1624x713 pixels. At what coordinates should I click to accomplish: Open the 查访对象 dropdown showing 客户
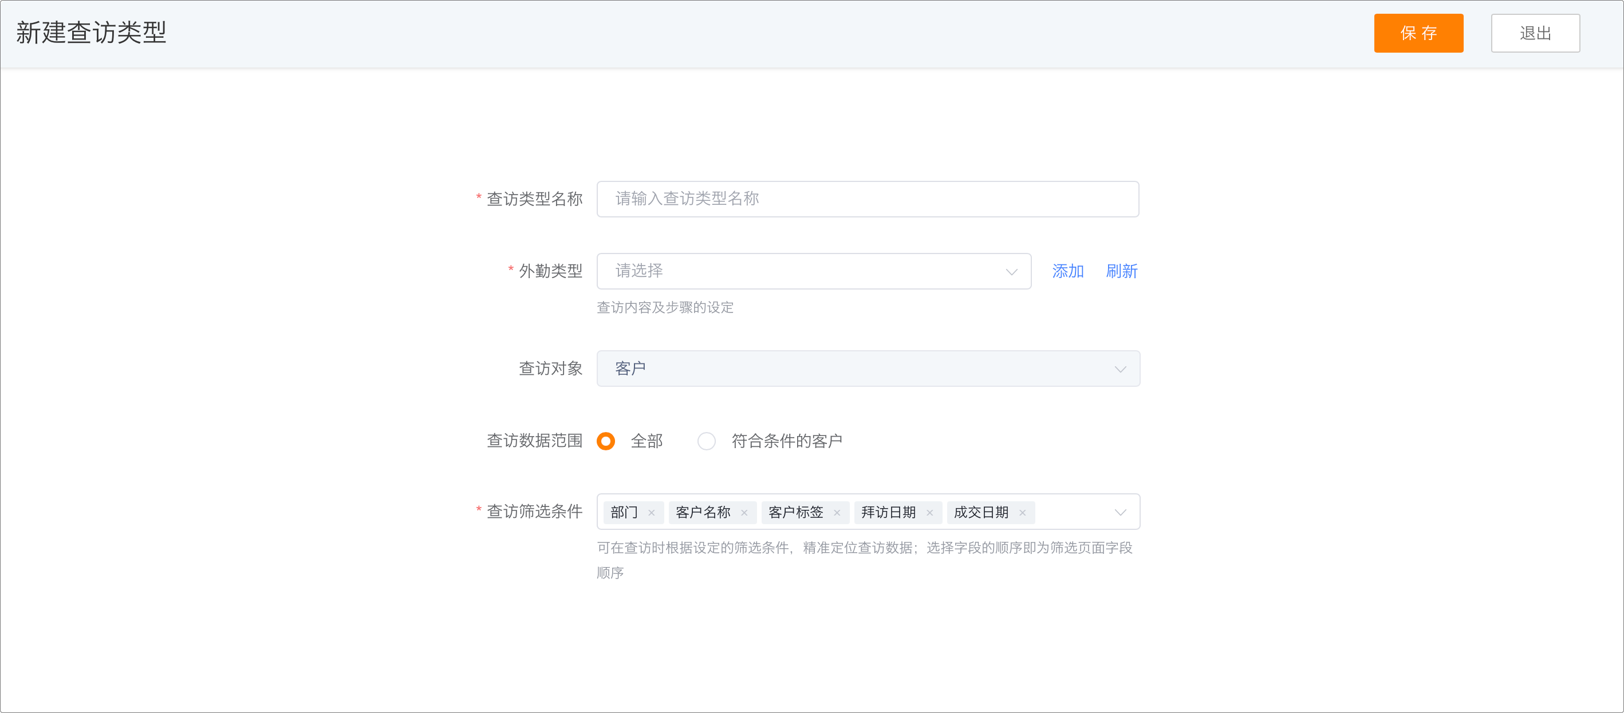(x=868, y=369)
